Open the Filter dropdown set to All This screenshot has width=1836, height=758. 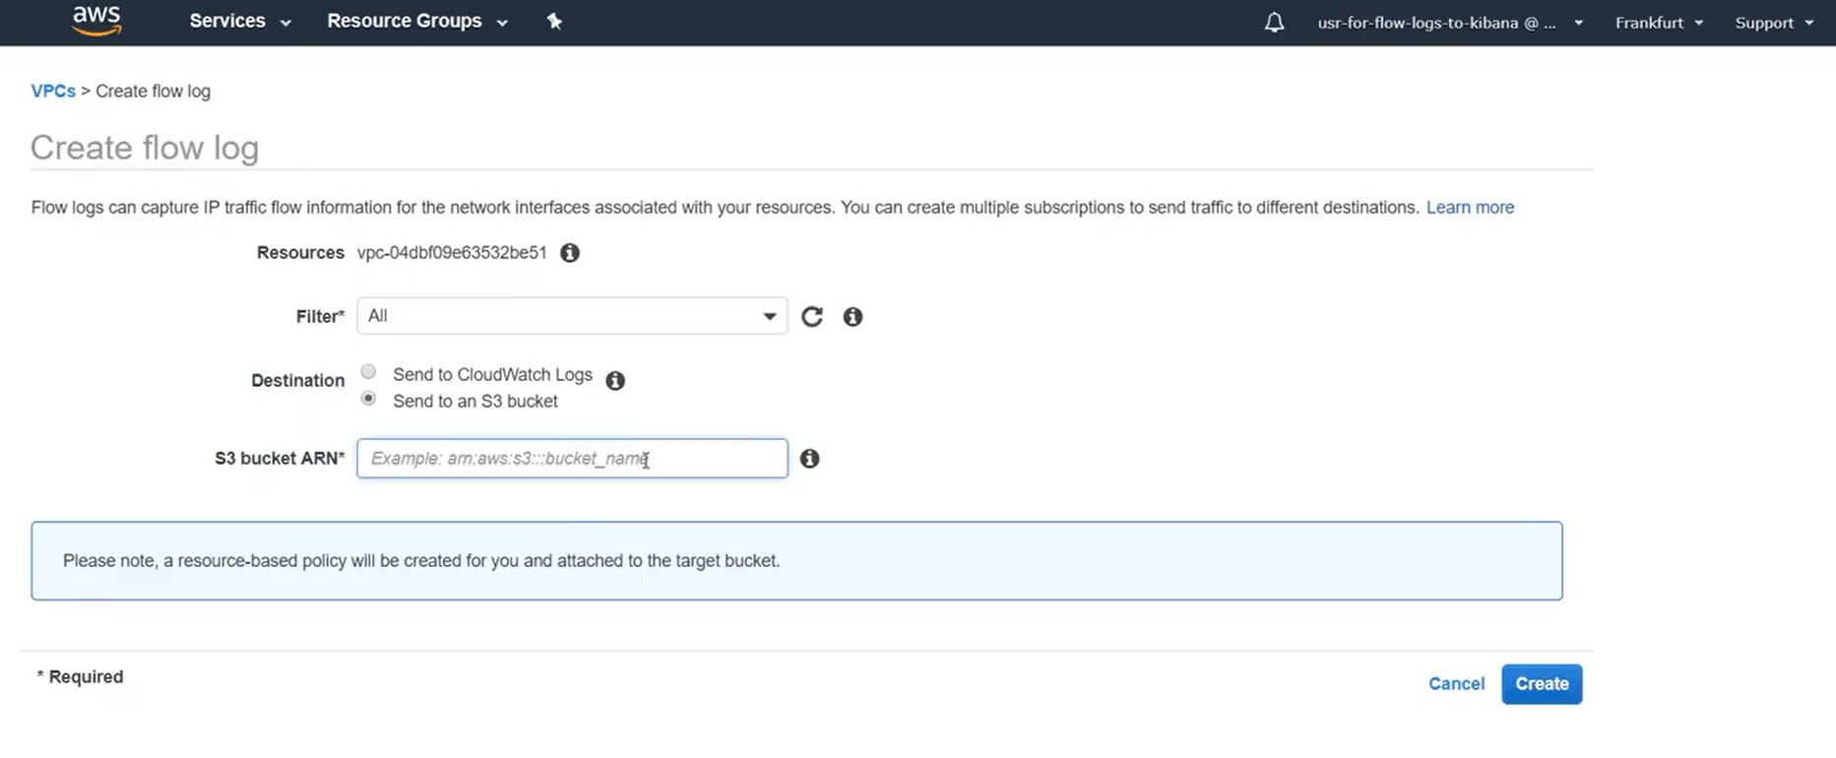pyautogui.click(x=572, y=316)
